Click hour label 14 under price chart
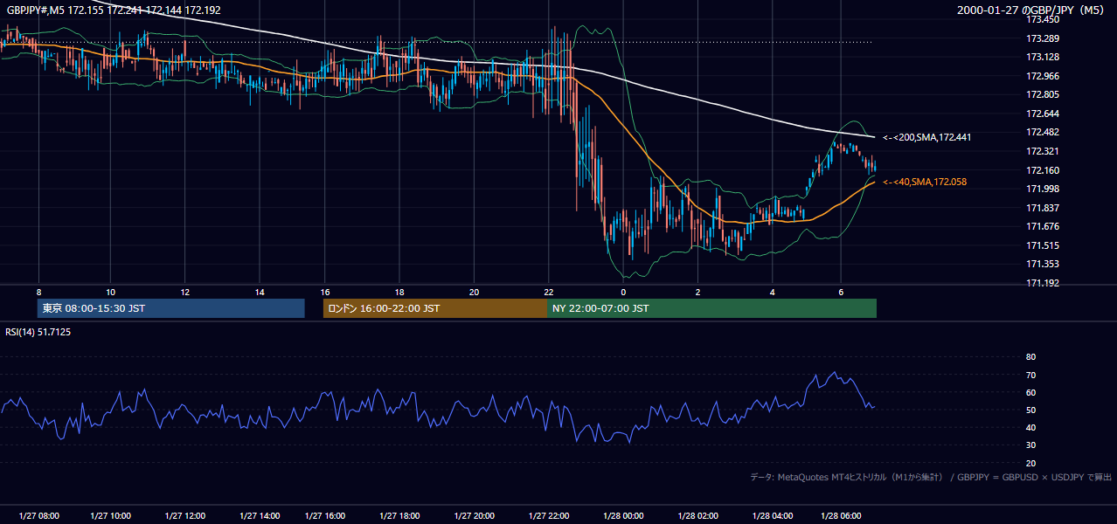 (260, 292)
